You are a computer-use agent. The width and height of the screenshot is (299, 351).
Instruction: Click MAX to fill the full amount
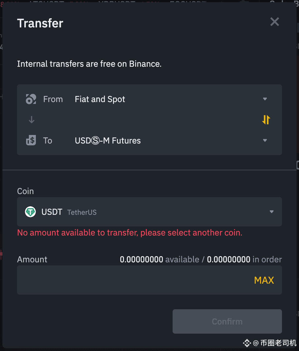pyautogui.click(x=264, y=280)
